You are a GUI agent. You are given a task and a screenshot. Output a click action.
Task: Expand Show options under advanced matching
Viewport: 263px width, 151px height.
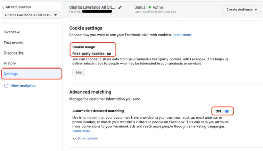coord(85,138)
